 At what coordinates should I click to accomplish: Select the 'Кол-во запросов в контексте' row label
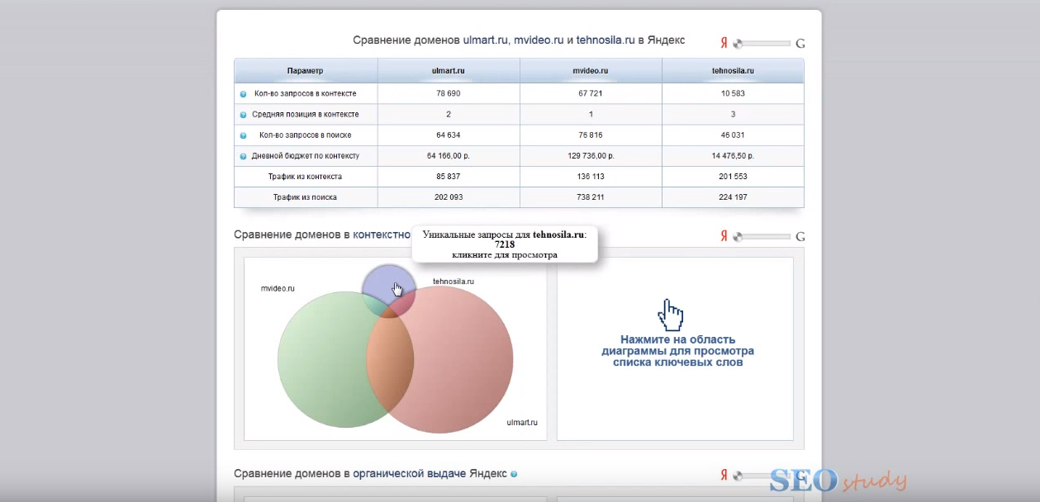tap(305, 94)
